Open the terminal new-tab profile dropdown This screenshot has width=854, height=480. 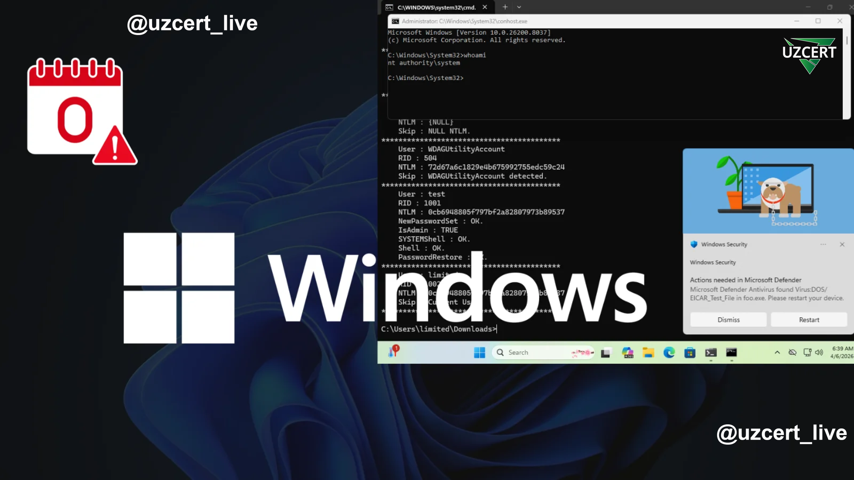coord(519,7)
